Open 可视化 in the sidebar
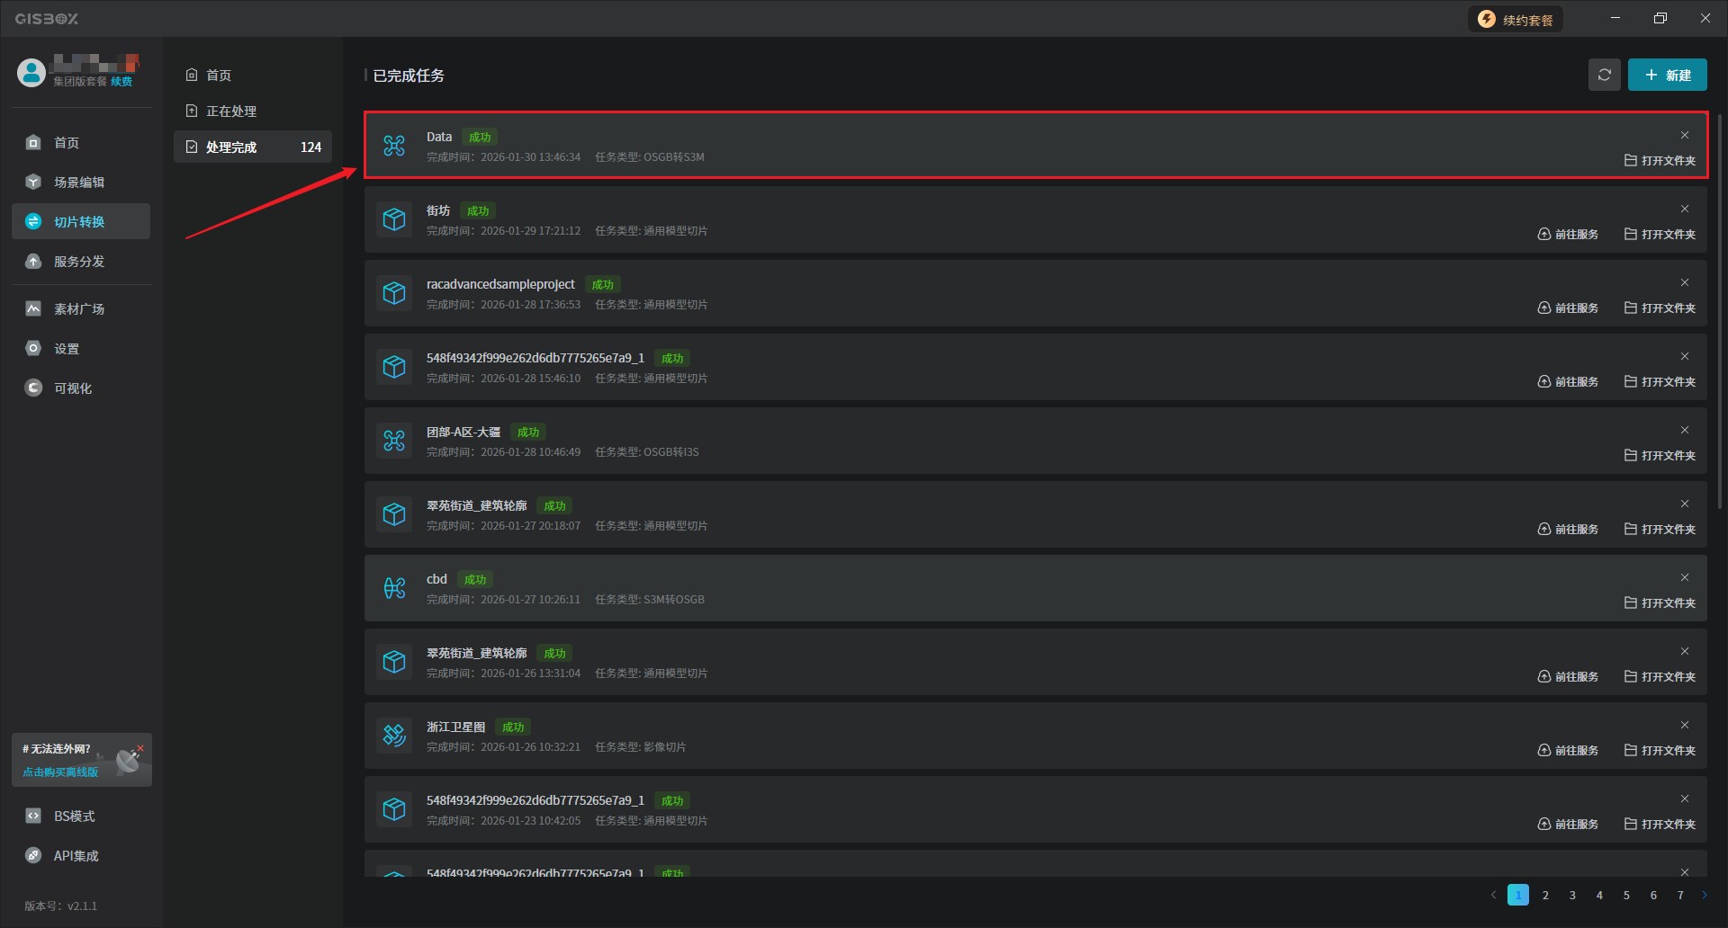1728x928 pixels. [74, 388]
